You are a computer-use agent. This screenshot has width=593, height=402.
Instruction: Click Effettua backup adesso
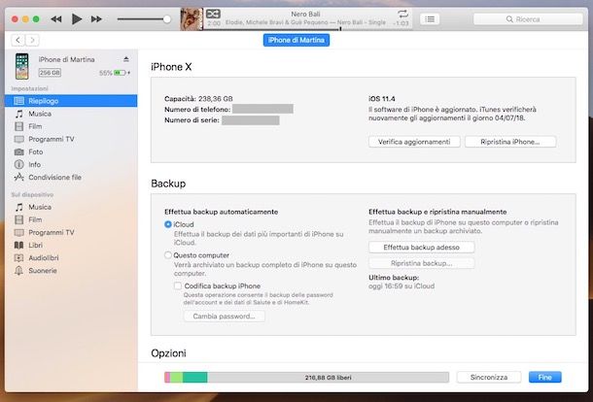coord(421,248)
